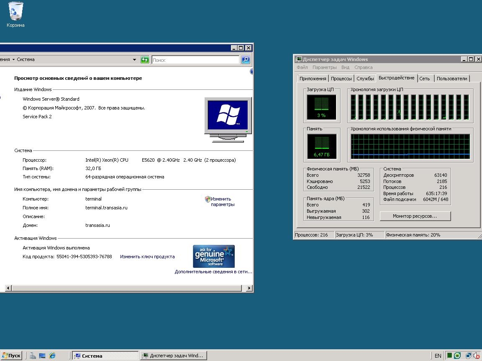Image resolution: width=482 pixels, height=361 pixels.
Task: Click the Свободно value 21522
Action: coord(364,187)
